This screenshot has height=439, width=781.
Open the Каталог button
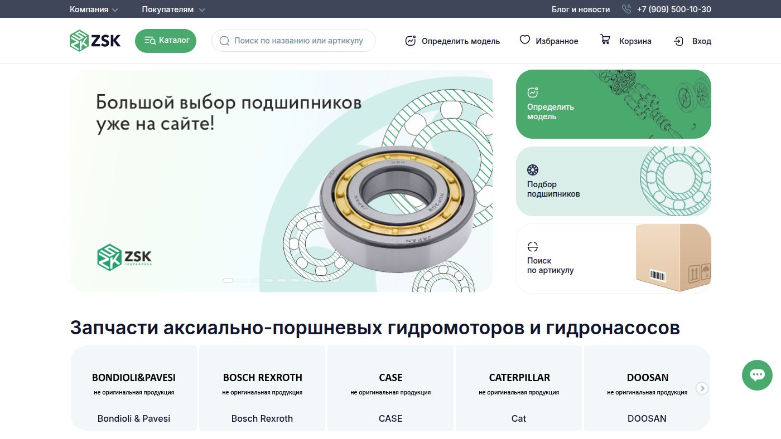166,41
